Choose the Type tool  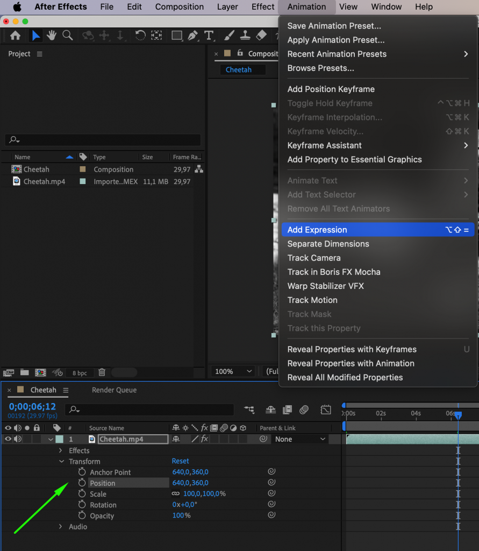[209, 36]
